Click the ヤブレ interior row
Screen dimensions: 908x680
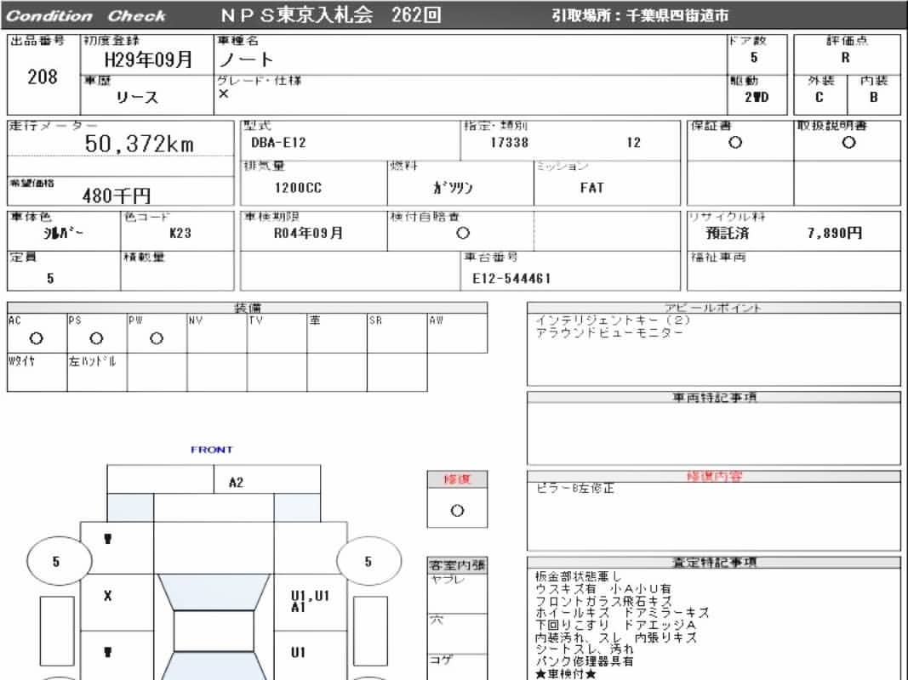[x=457, y=593]
